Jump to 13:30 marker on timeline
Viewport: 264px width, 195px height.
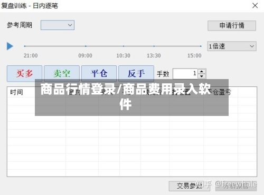click(x=154, y=46)
